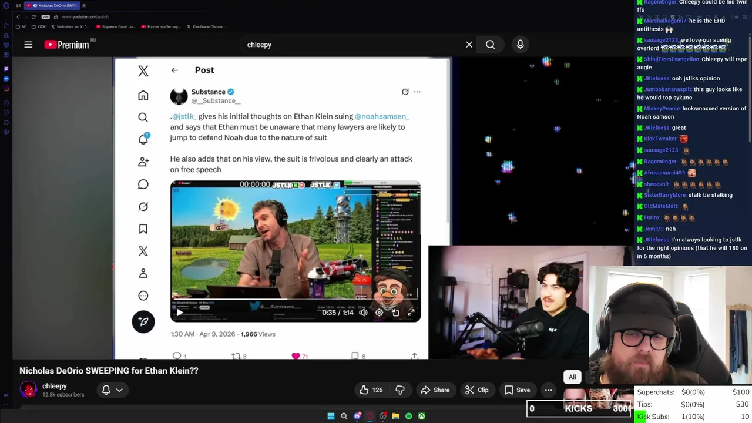752x423 pixels.
Task: Open X chat messages icon
Action: [143, 184]
